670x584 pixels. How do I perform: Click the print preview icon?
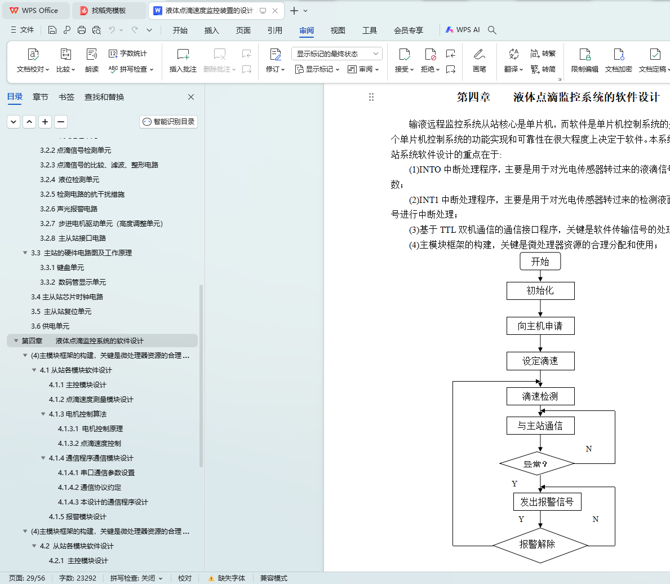tap(96, 30)
